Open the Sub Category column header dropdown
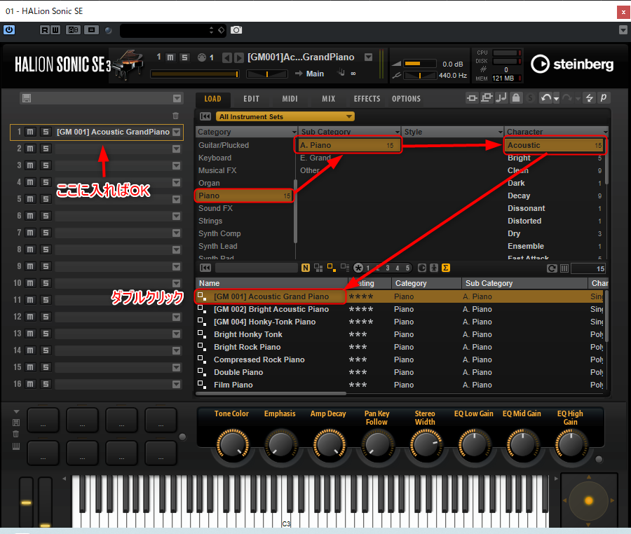 398,132
